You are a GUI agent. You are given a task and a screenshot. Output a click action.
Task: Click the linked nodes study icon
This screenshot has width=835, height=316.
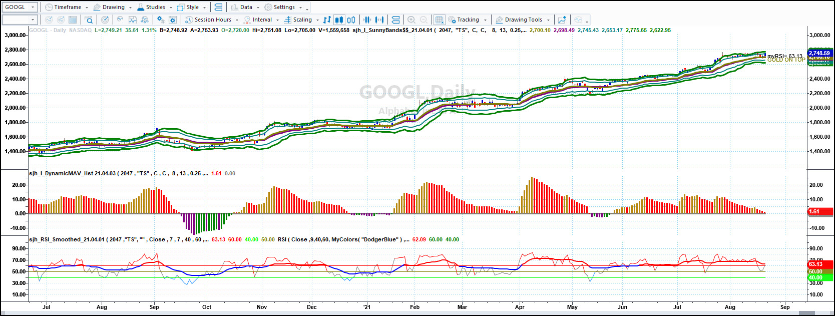point(145,20)
